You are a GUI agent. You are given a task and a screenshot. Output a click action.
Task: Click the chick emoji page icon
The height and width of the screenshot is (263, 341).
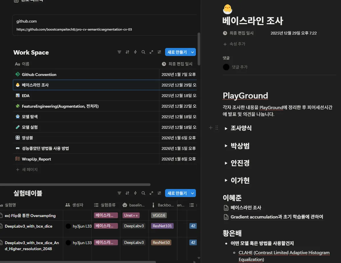(x=228, y=9)
